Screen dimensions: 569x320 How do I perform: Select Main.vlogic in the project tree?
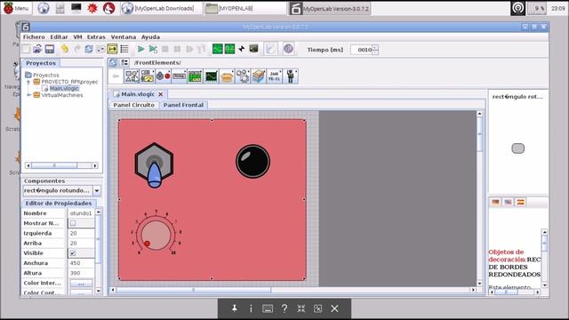pos(64,89)
